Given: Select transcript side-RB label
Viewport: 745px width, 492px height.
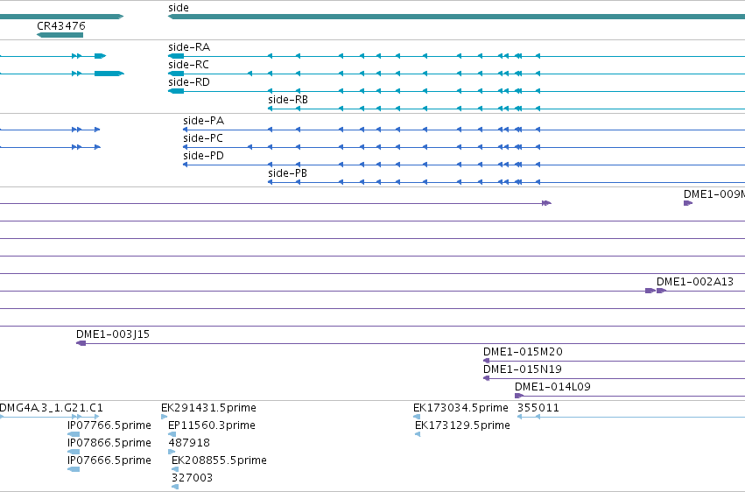Looking at the screenshot, I should point(288,100).
